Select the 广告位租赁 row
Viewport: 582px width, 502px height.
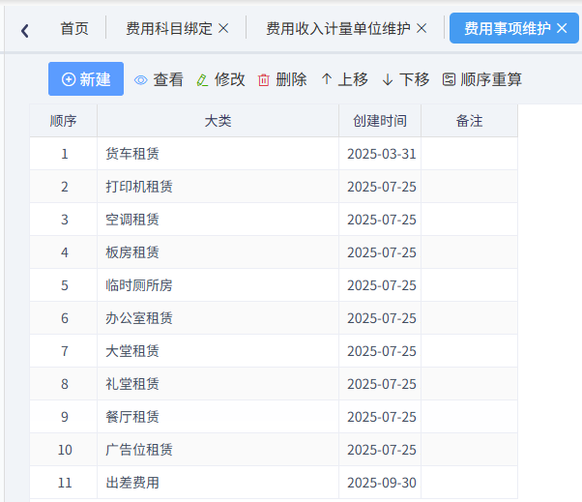[139, 450]
